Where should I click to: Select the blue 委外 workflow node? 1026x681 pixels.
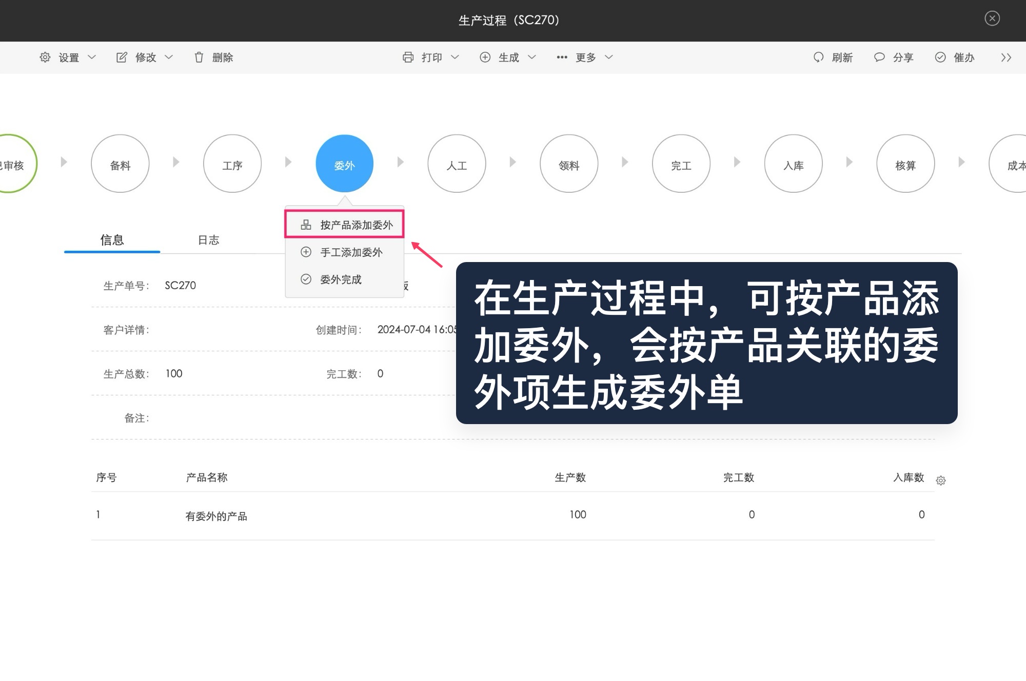point(344,163)
